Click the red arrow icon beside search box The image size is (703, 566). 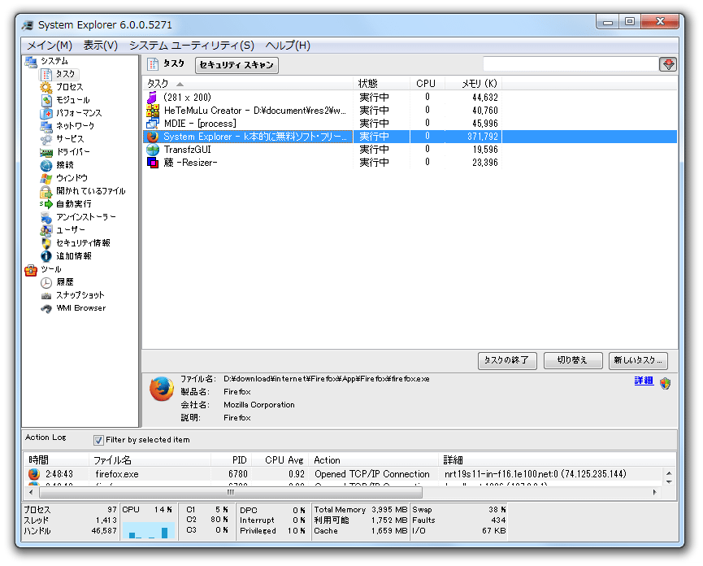[668, 64]
